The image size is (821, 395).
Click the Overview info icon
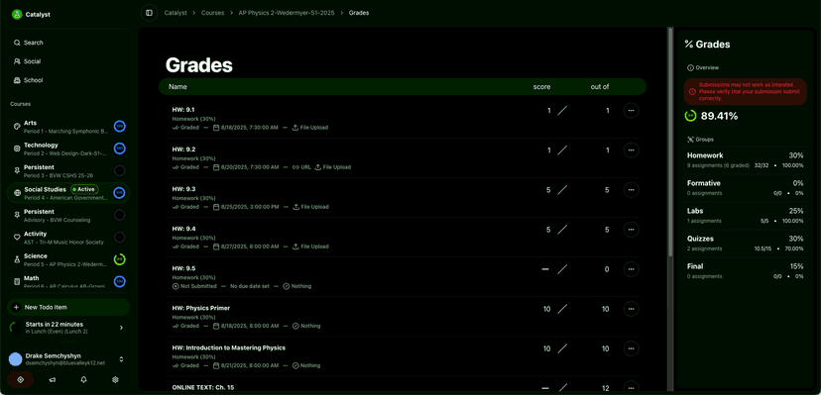tap(690, 67)
